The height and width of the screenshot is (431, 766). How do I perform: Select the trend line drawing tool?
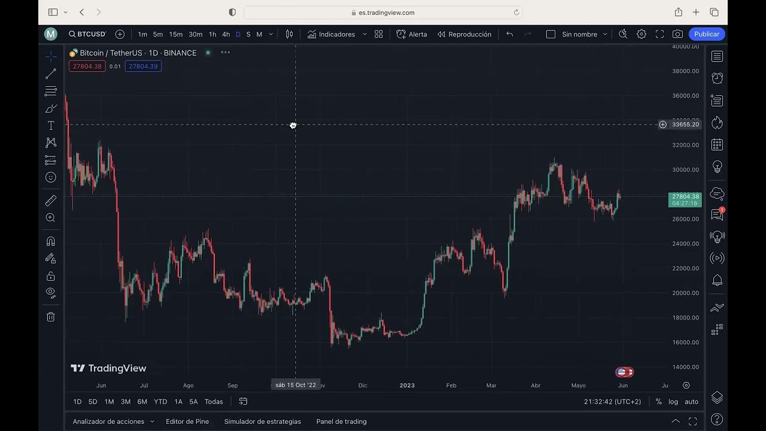(x=51, y=74)
